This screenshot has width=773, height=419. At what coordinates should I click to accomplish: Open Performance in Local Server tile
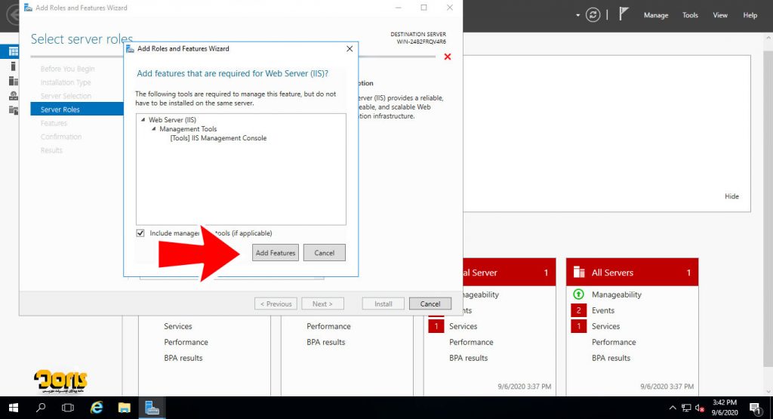point(471,342)
